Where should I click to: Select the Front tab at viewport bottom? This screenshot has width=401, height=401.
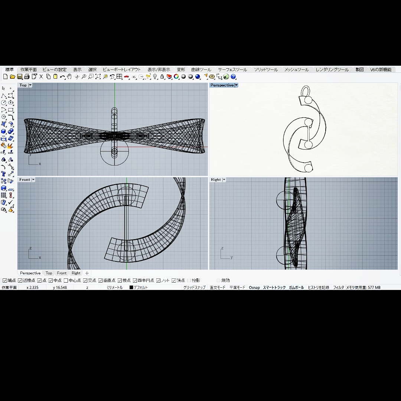point(62,273)
